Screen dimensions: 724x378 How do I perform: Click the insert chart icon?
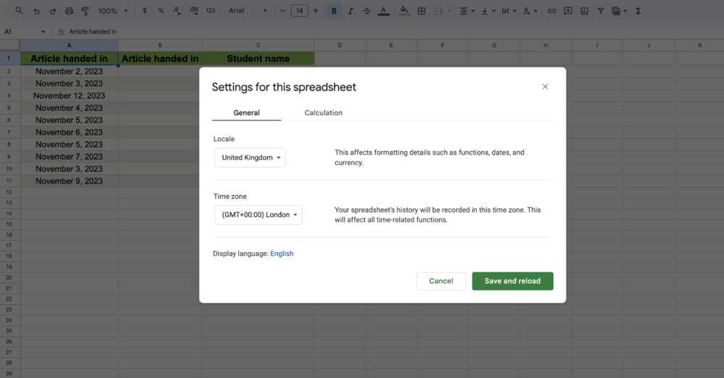click(x=584, y=11)
